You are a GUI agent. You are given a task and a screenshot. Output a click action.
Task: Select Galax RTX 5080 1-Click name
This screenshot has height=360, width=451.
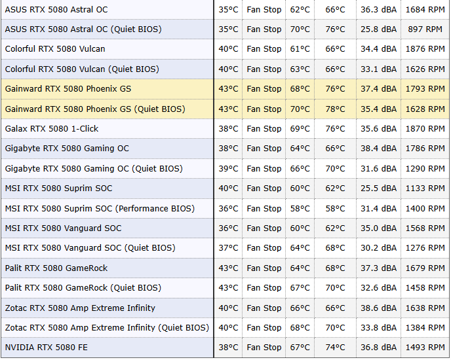[x=52, y=128]
